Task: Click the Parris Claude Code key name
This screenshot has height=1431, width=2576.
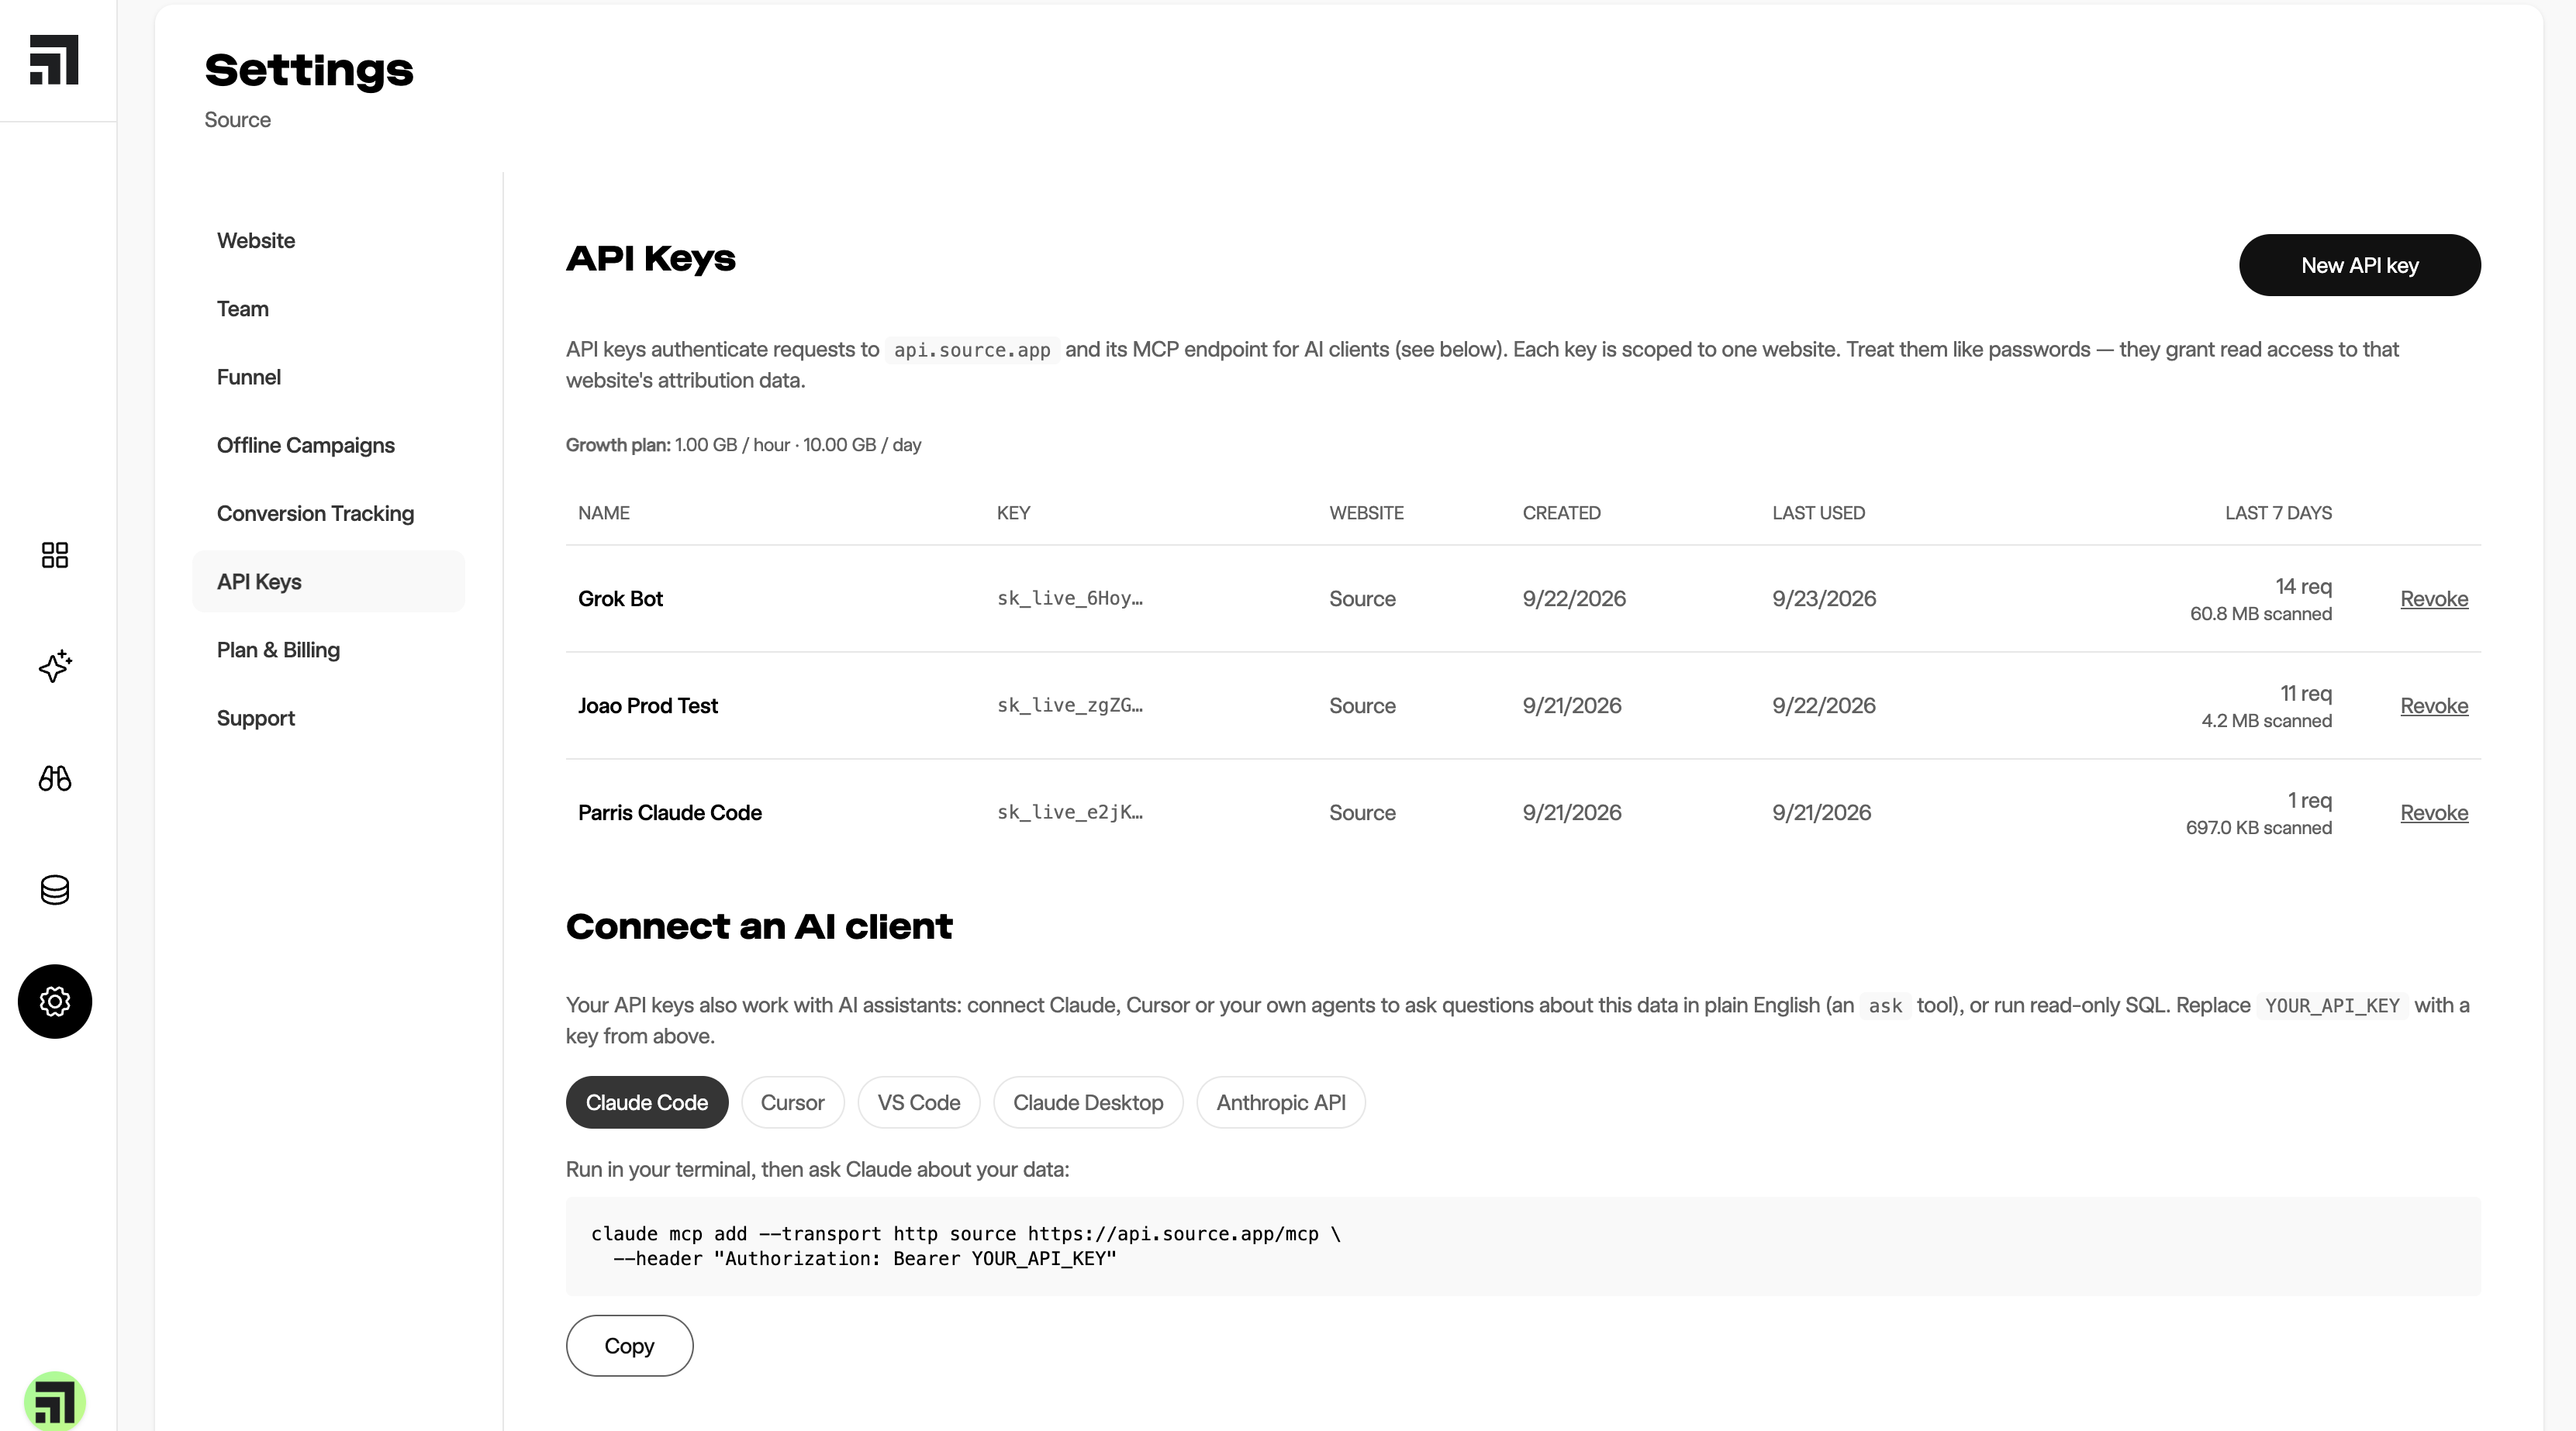Action: [x=670, y=813]
